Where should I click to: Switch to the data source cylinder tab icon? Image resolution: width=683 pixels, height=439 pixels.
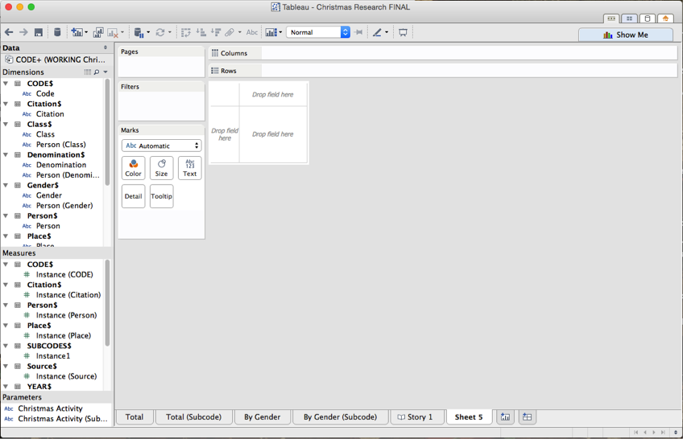click(648, 18)
